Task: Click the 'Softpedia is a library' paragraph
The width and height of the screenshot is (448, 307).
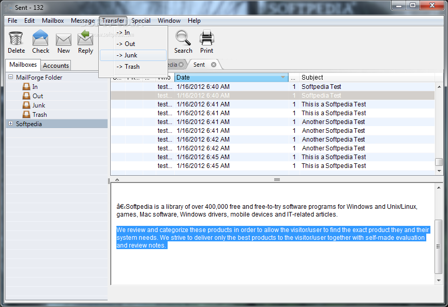Action: tap(267, 210)
